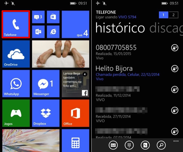Open the Telefone tile

16,24
